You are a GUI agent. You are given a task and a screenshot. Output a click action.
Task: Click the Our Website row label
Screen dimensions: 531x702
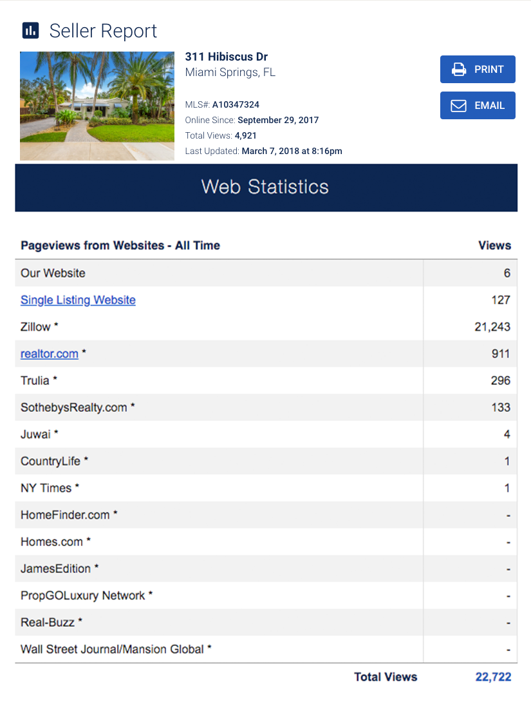[53, 273]
